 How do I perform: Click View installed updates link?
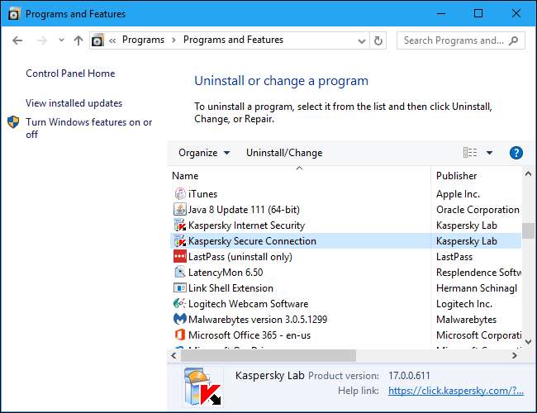coord(74,103)
